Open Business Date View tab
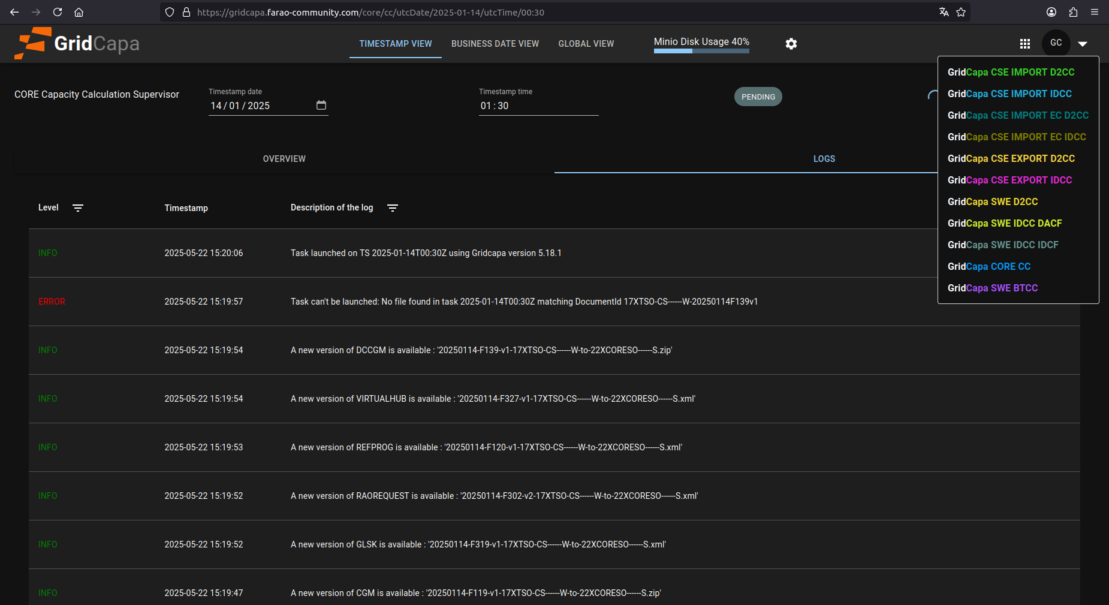 pos(495,44)
